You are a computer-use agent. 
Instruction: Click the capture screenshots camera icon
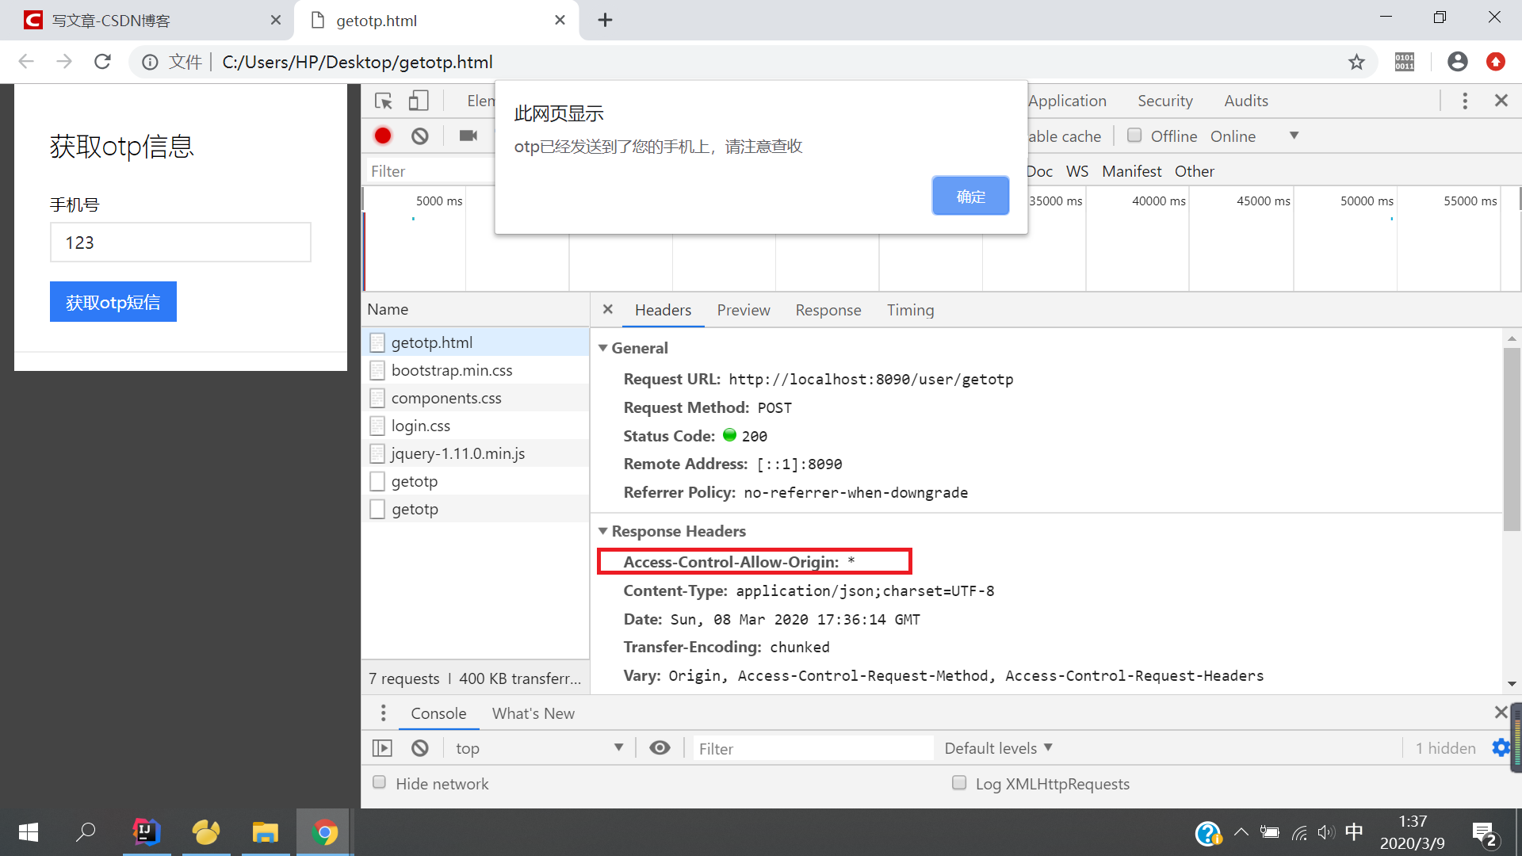[468, 136]
